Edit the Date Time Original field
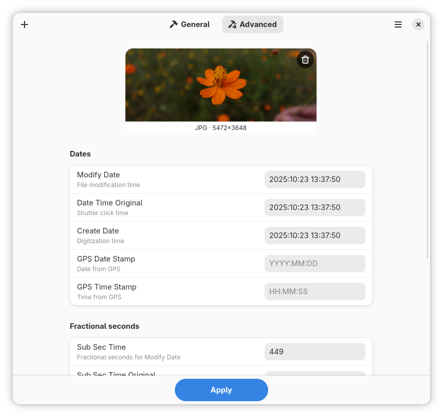 coord(315,207)
